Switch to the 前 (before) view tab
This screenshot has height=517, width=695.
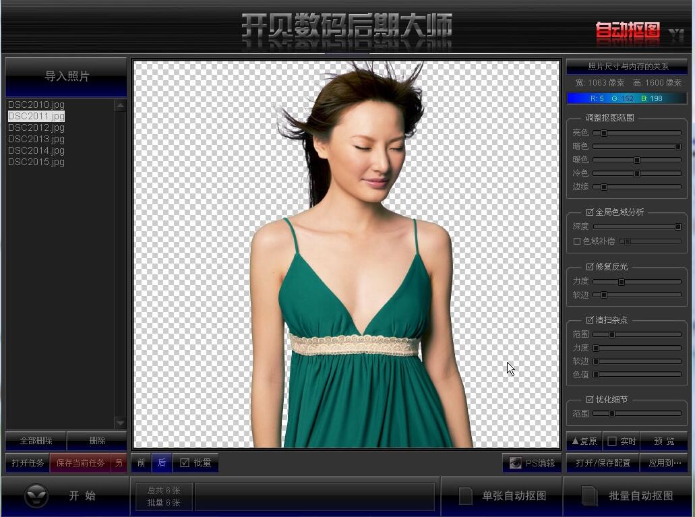[x=142, y=462]
